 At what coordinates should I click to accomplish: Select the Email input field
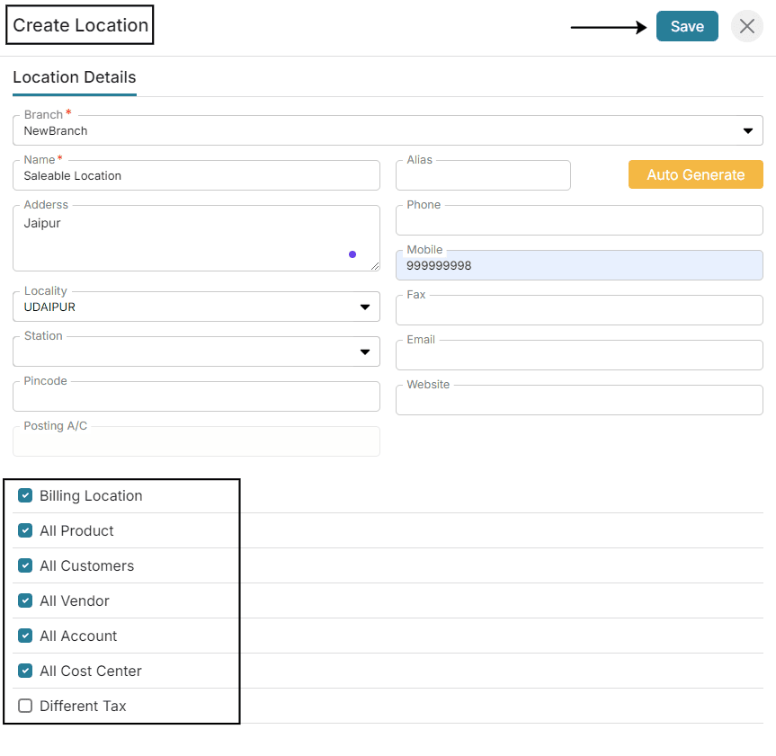(x=579, y=355)
